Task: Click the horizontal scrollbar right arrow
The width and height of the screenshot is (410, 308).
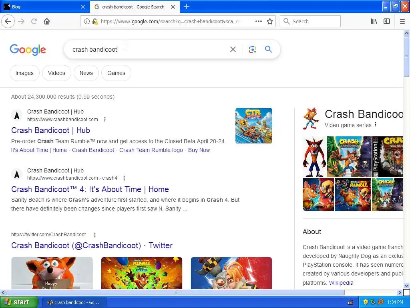Action: [399, 292]
